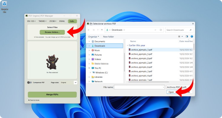222x118 pixels.
Task: Expand the address bar history dropdown
Action: tap(155, 30)
